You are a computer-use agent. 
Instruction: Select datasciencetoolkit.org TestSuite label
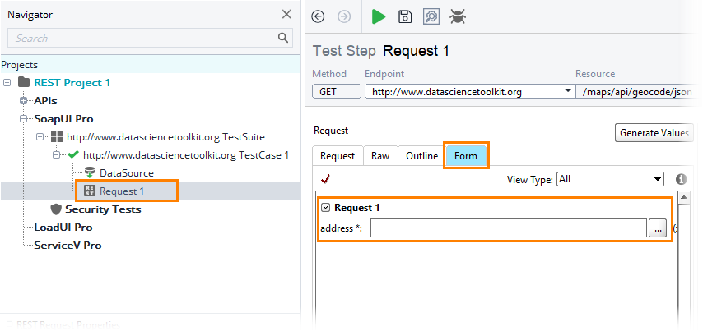[x=166, y=137]
